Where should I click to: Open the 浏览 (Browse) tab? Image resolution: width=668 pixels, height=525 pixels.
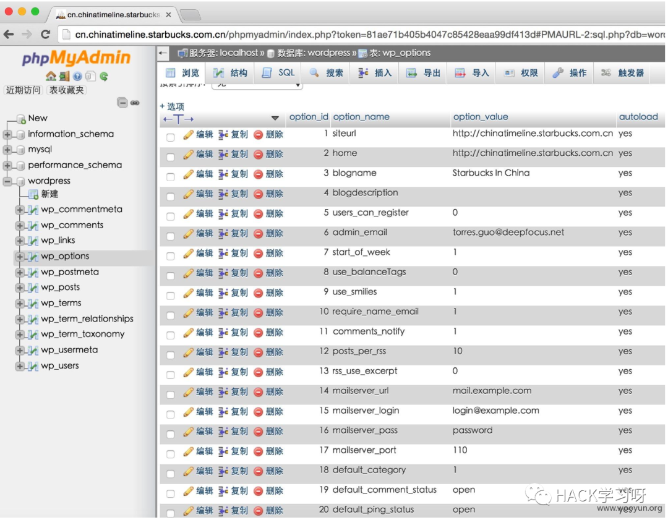182,73
